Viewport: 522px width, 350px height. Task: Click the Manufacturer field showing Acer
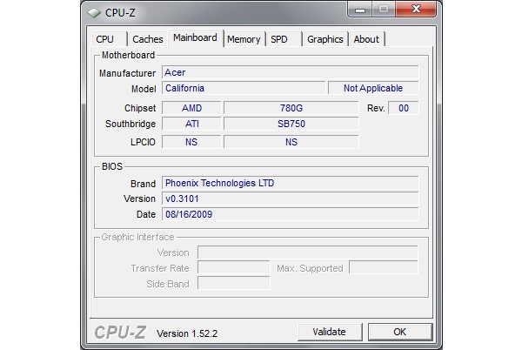290,72
